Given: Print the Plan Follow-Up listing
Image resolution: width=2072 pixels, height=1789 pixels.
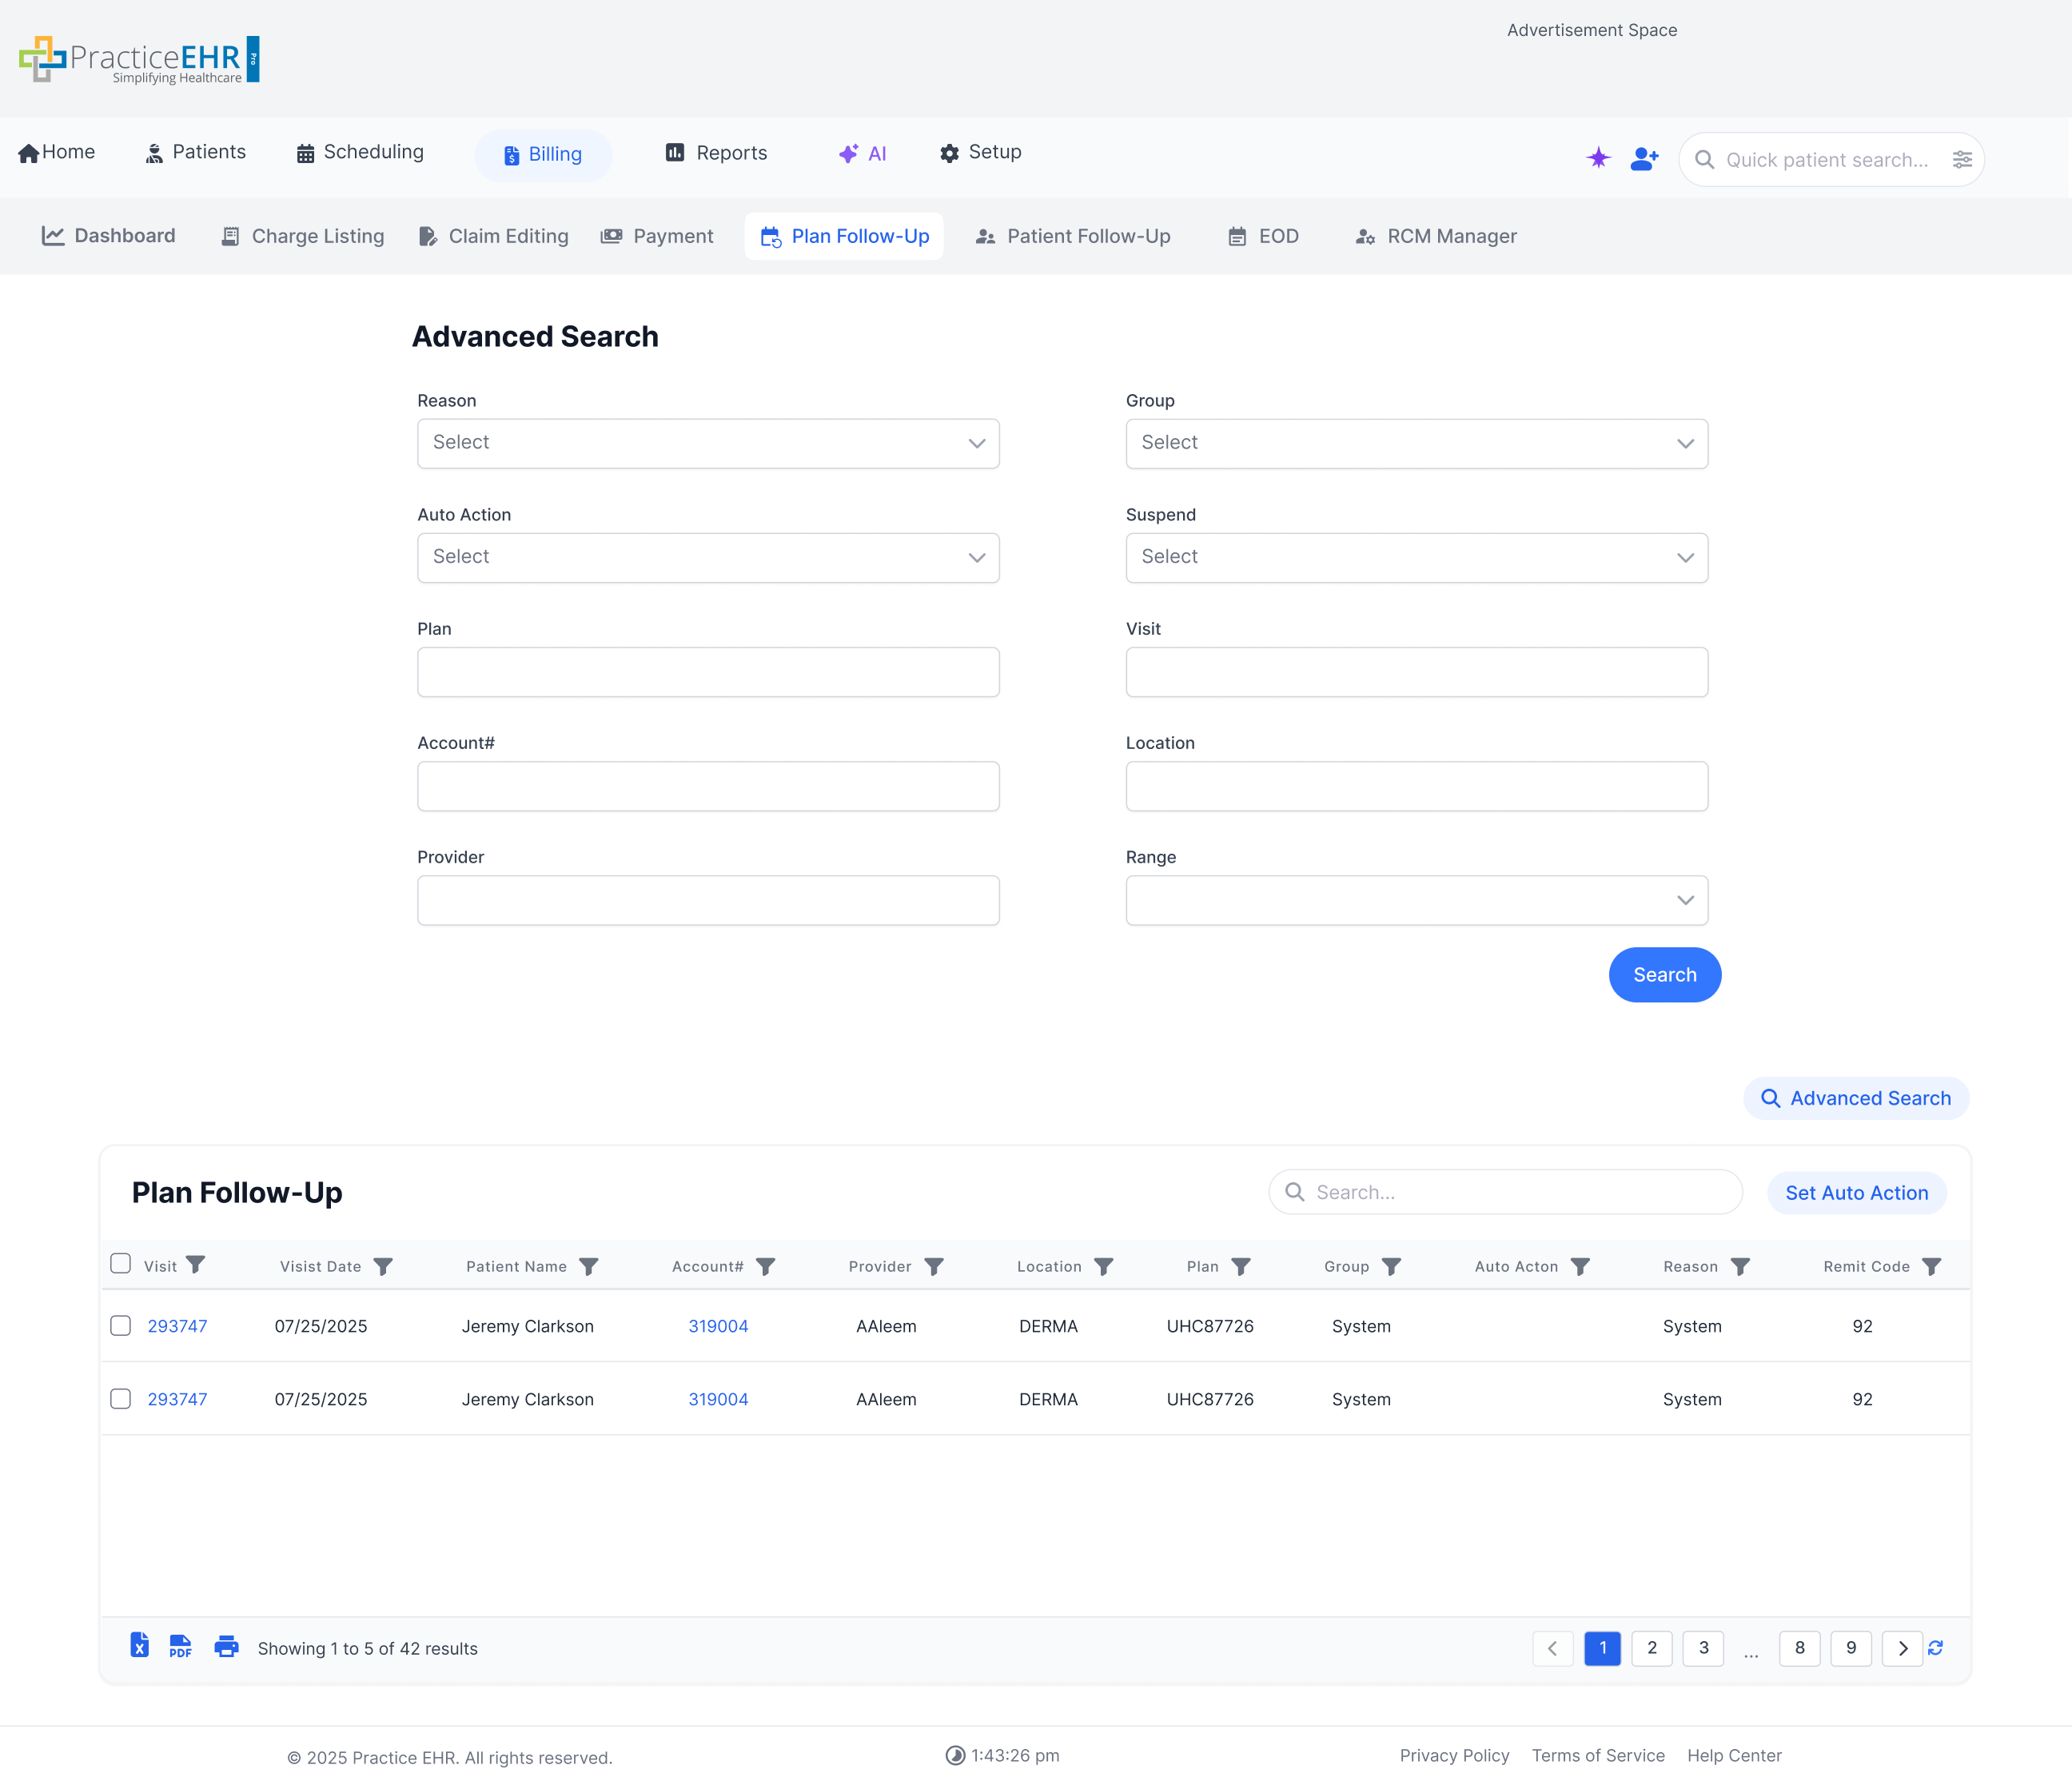Looking at the screenshot, I should [227, 1648].
